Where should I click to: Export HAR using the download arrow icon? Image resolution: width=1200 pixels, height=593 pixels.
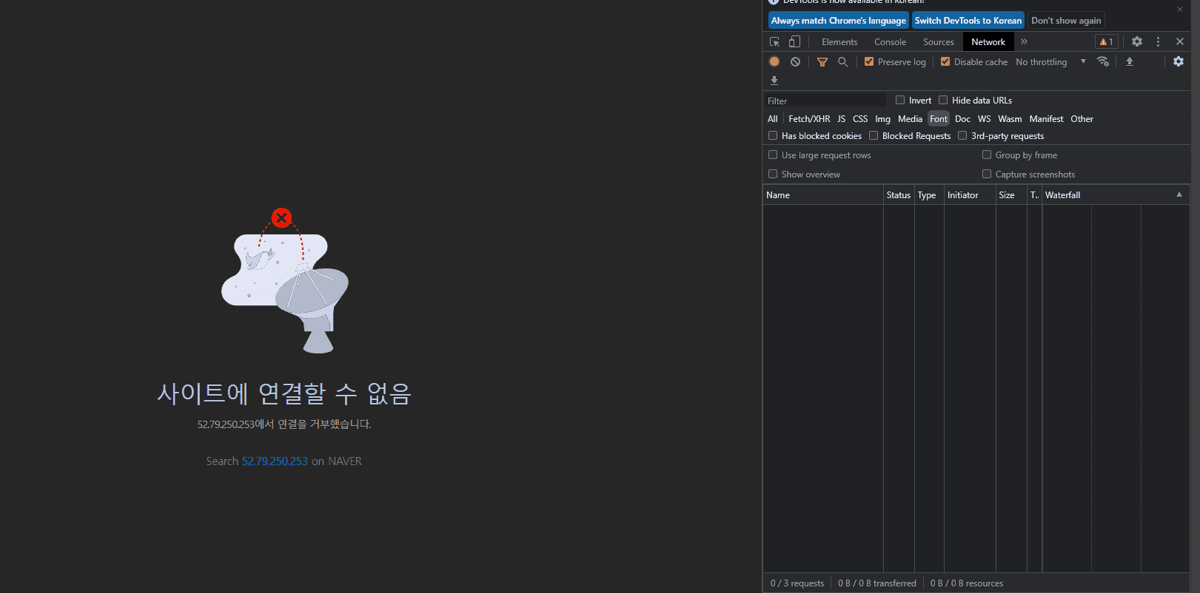pyautogui.click(x=774, y=81)
